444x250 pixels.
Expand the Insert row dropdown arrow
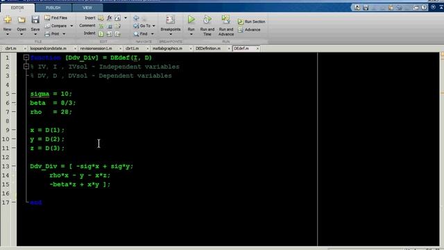pos(126,18)
